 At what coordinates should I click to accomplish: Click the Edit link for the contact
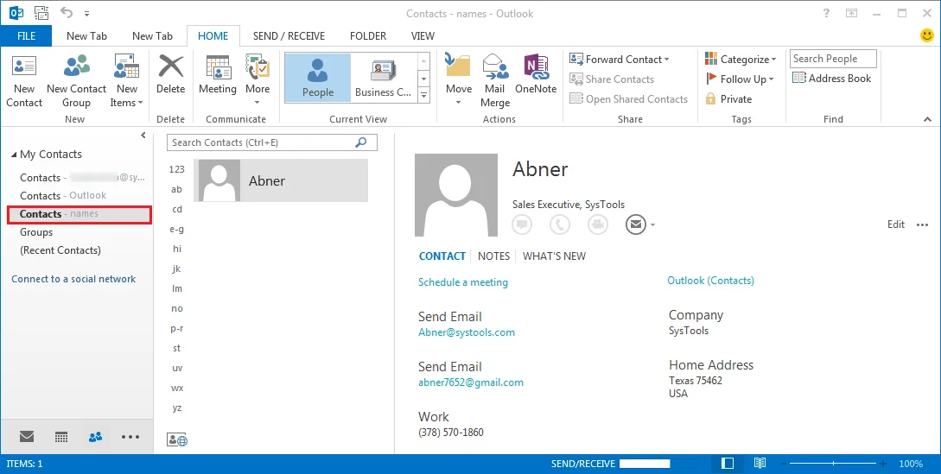(x=895, y=224)
